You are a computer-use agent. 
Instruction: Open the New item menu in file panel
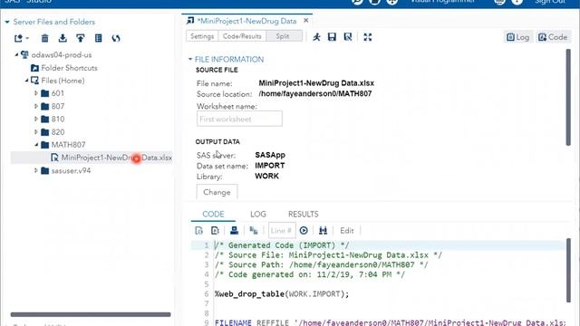click(21, 38)
